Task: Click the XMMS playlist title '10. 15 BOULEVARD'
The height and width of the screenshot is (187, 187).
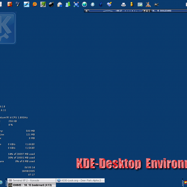Action: click(162, 11)
